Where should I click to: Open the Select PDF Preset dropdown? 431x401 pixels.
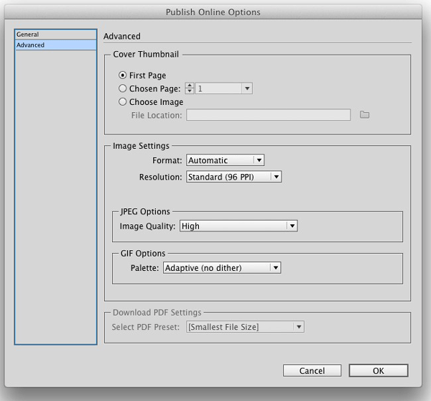(245, 327)
